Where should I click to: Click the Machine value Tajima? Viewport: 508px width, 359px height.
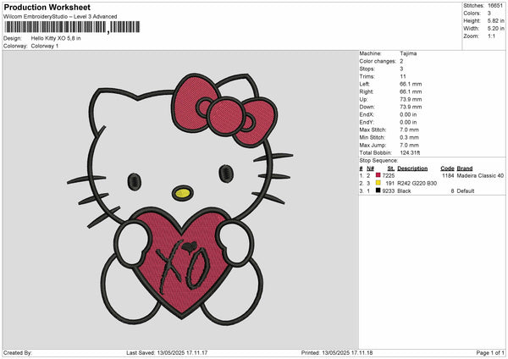pyautogui.click(x=408, y=53)
